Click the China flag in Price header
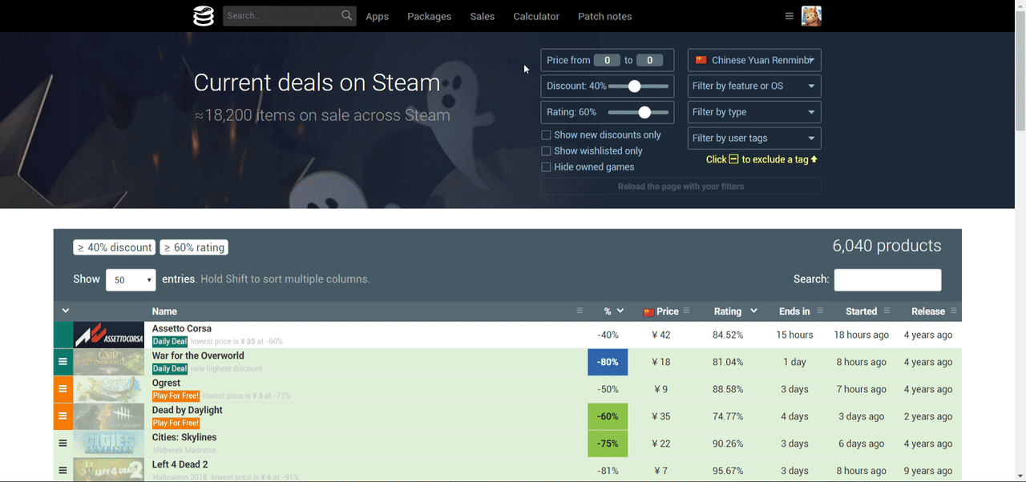 tap(648, 311)
